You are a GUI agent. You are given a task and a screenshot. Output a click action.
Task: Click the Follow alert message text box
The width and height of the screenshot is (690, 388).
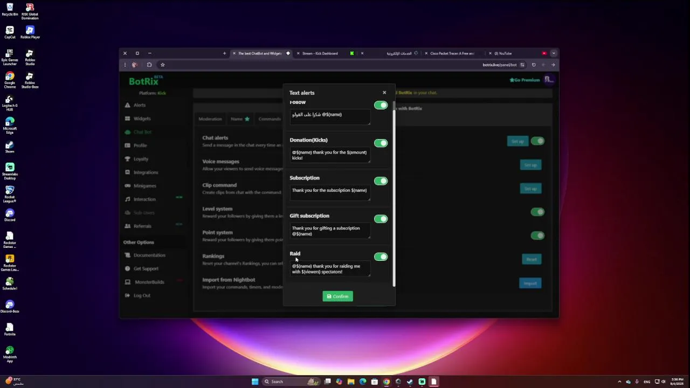[x=330, y=117]
